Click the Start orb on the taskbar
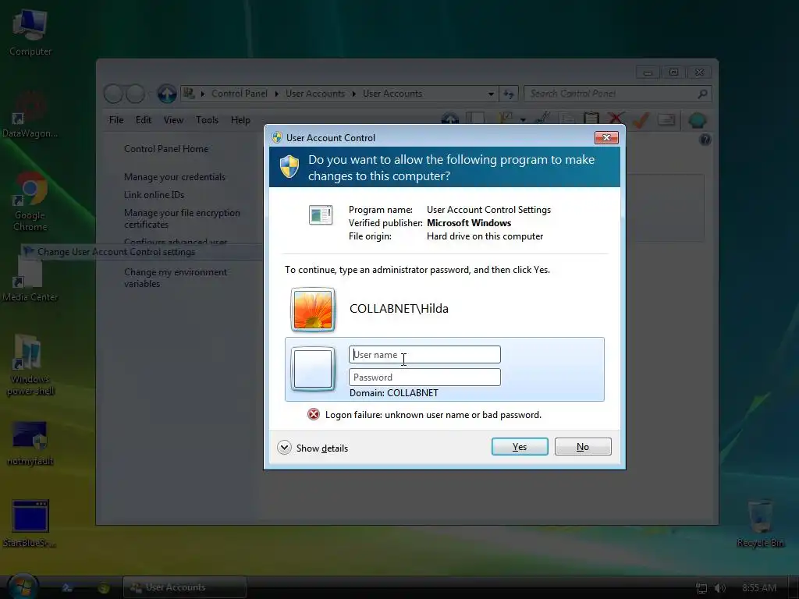 click(23, 587)
